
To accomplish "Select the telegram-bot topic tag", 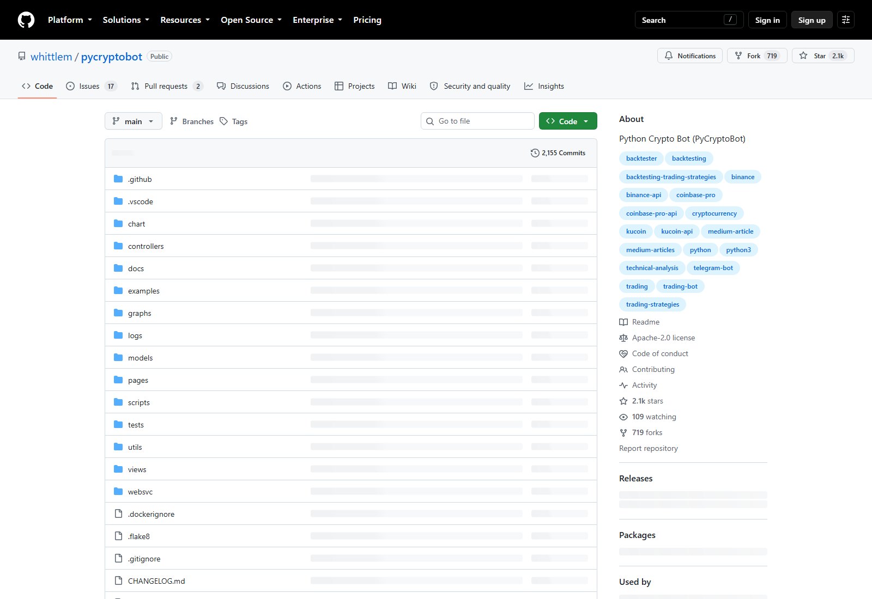I will click(713, 268).
